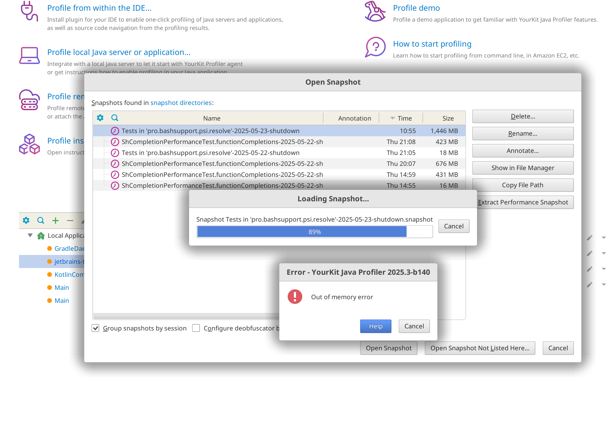Open the Profile demo link

[416, 8]
